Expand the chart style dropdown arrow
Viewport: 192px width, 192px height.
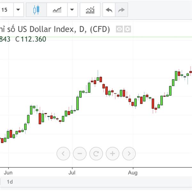coord(72,10)
